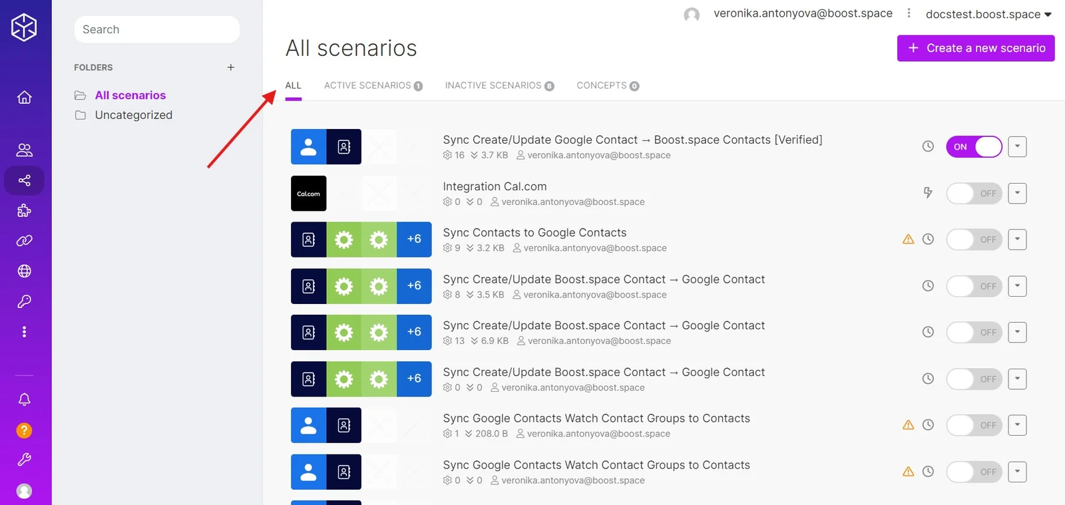The image size is (1065, 505).
Task: Show more sidebar options via three dots
Action: click(x=25, y=331)
